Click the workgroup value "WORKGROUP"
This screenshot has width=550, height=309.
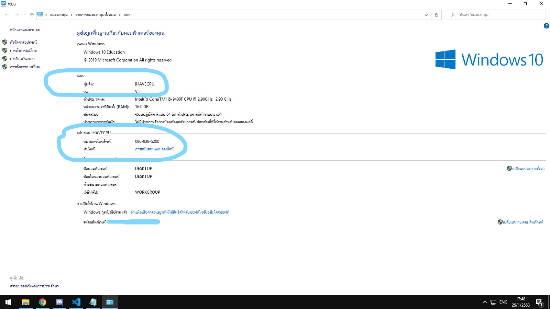pos(147,192)
